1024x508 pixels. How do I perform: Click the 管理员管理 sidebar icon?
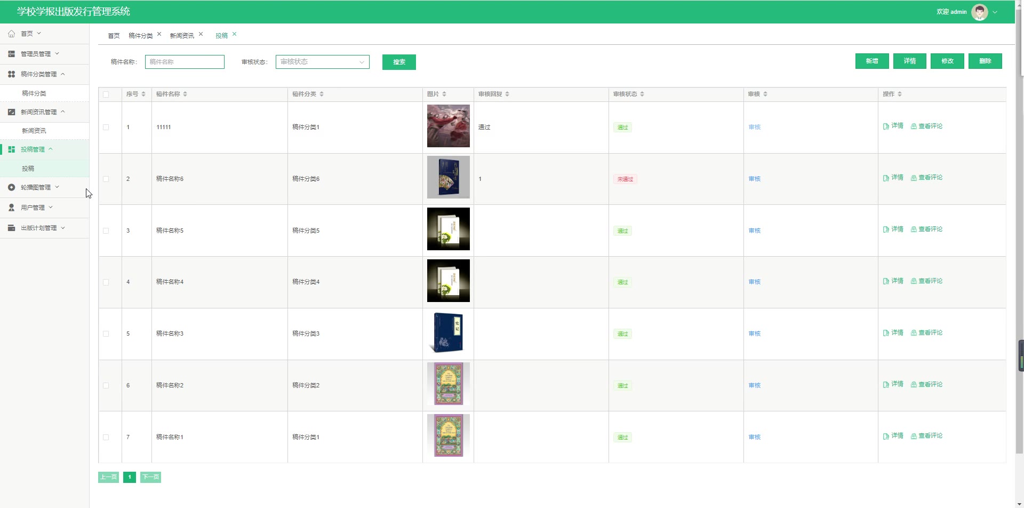[x=11, y=54]
